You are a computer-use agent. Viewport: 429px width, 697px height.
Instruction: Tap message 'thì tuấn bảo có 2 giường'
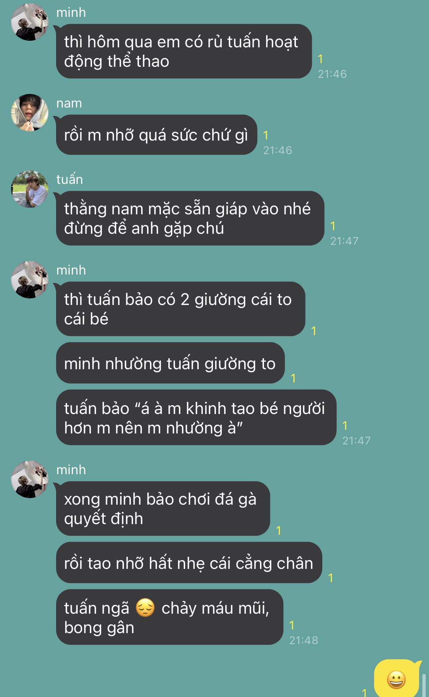click(x=180, y=309)
